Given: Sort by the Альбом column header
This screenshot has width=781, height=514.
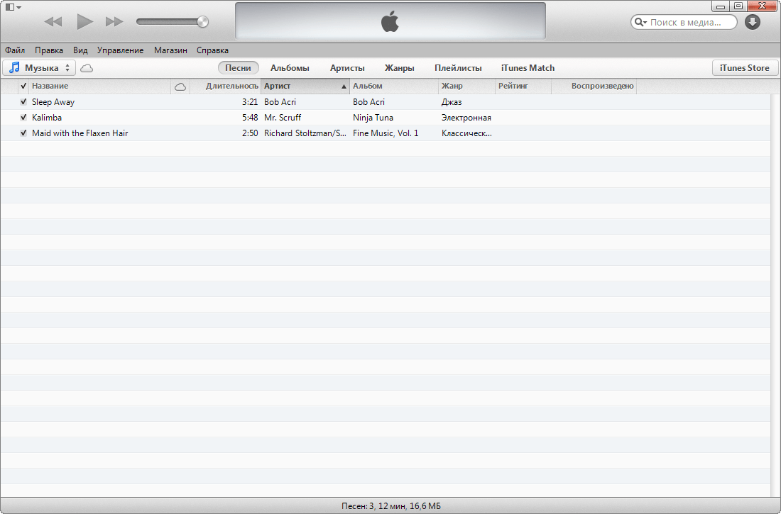Looking at the screenshot, I should click(x=394, y=86).
